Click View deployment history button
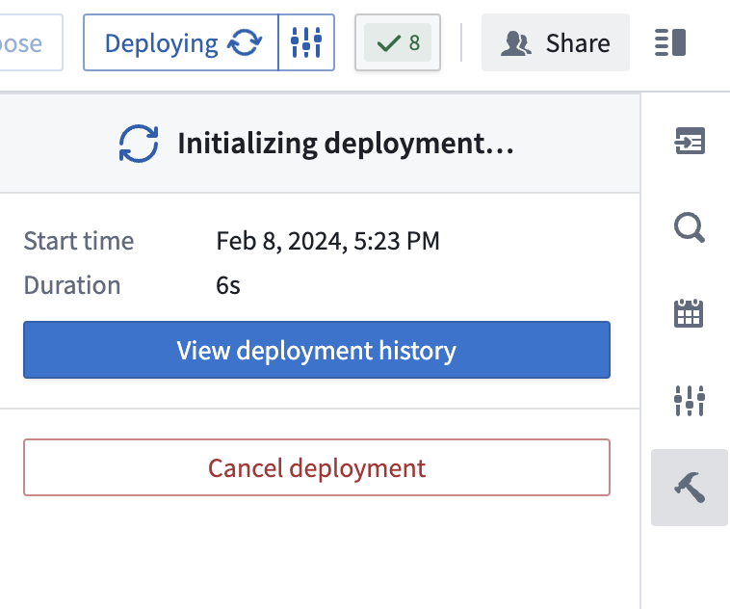 (317, 350)
